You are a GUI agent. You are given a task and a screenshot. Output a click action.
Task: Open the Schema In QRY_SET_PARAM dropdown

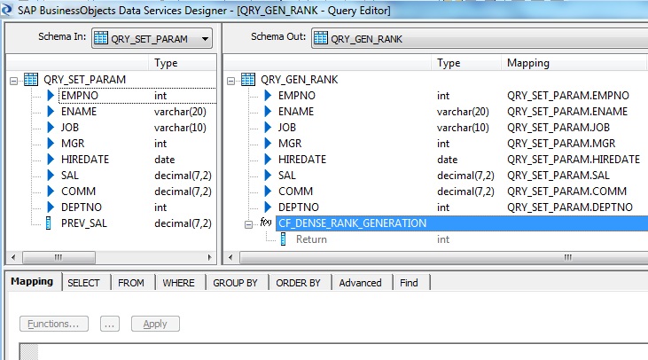152,38
